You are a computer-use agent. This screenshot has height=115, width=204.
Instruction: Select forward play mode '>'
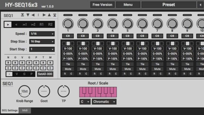8,24
